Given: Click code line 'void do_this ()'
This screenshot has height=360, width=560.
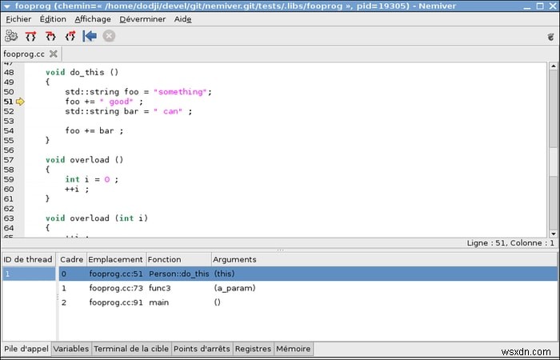Looking at the screenshot, I should point(82,73).
